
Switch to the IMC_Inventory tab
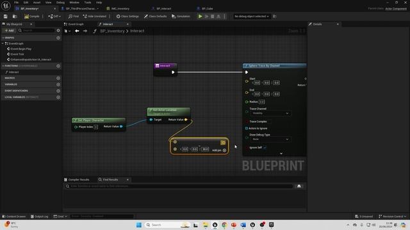120,8
